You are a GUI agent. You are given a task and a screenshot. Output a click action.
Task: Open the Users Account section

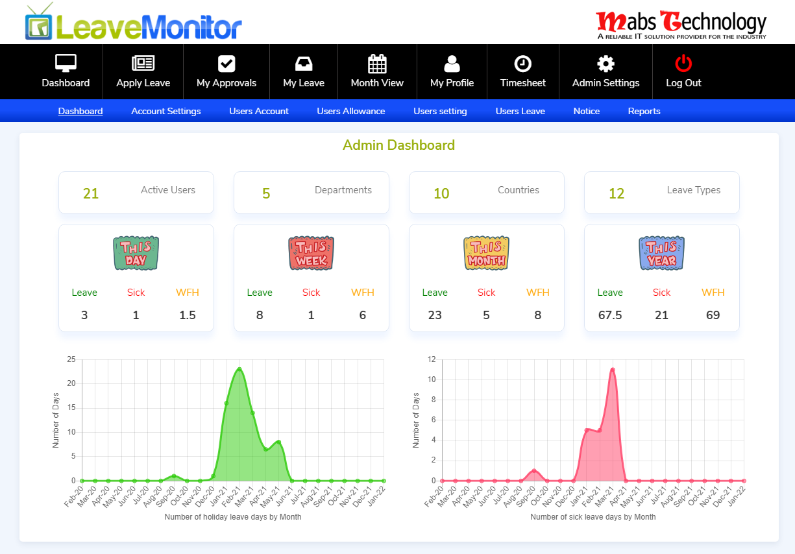[258, 111]
